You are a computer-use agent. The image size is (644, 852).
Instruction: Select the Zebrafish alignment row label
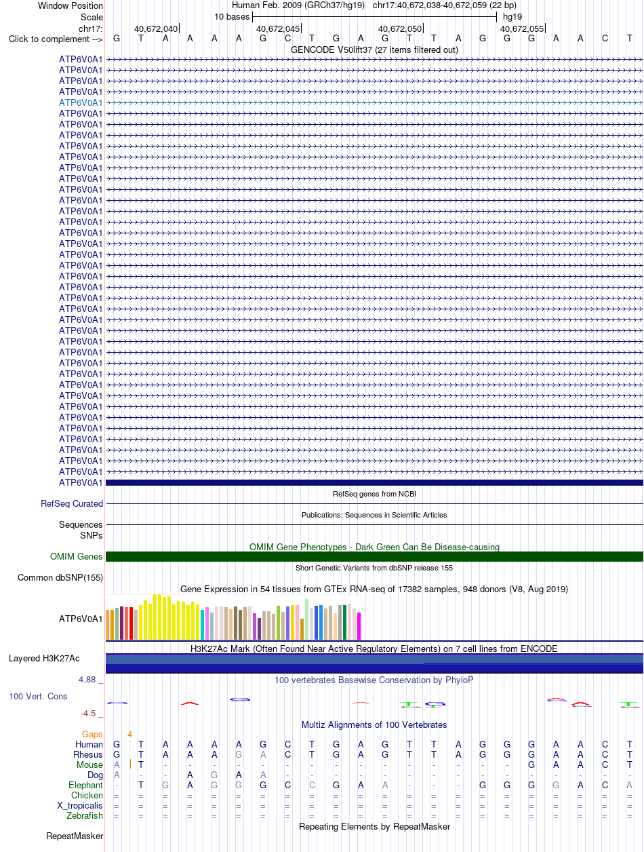(x=85, y=816)
